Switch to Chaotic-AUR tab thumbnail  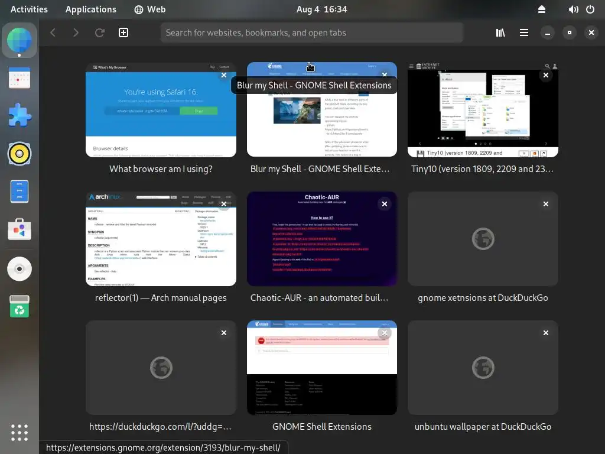click(x=322, y=239)
